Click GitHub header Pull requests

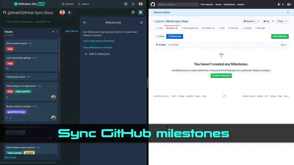point(207,4)
